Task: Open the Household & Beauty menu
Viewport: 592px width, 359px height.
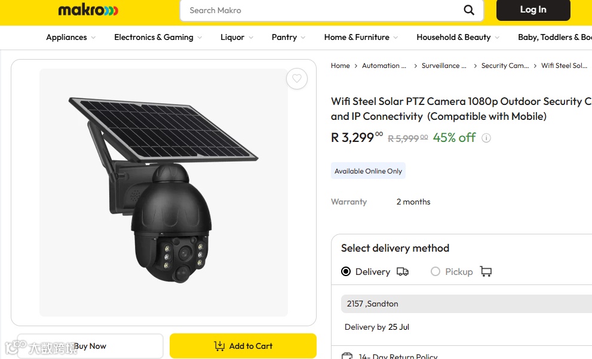Action: [x=458, y=38]
